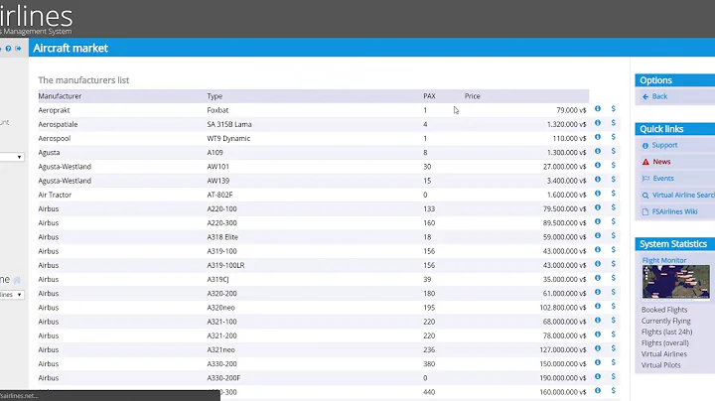Screen dimensions: 715x401
Task: Open info icon for Aeroprakt Foxbat
Action: [598, 109]
